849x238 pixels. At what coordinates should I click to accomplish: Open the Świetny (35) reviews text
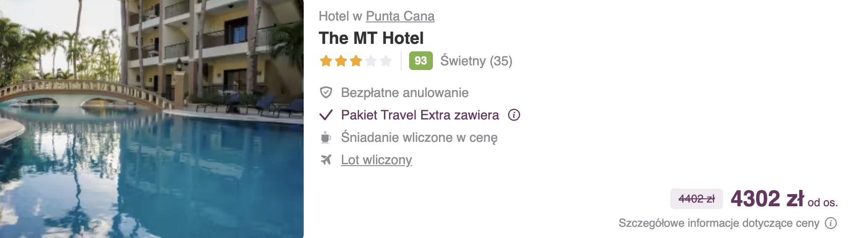pyautogui.click(x=476, y=61)
